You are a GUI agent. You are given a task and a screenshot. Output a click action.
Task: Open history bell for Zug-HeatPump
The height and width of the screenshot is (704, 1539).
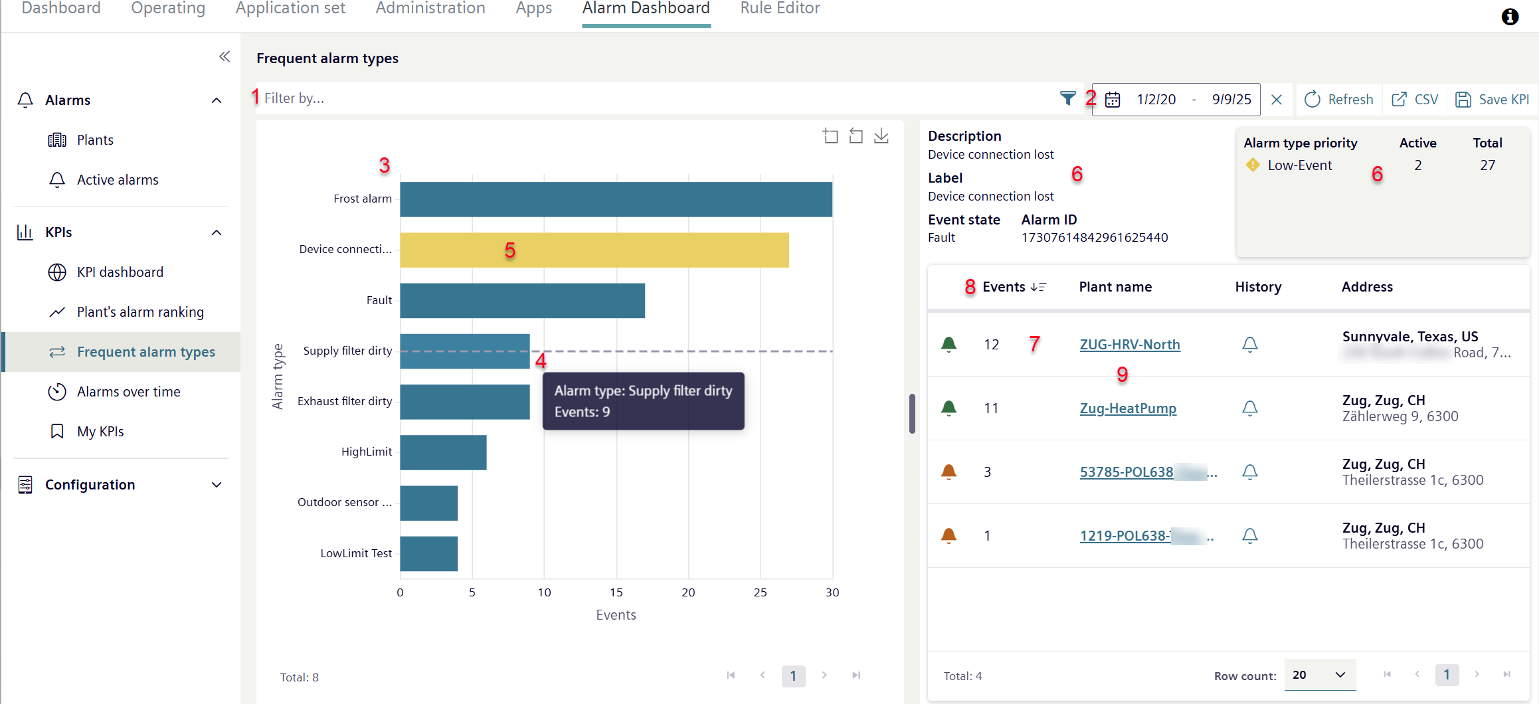click(x=1249, y=408)
